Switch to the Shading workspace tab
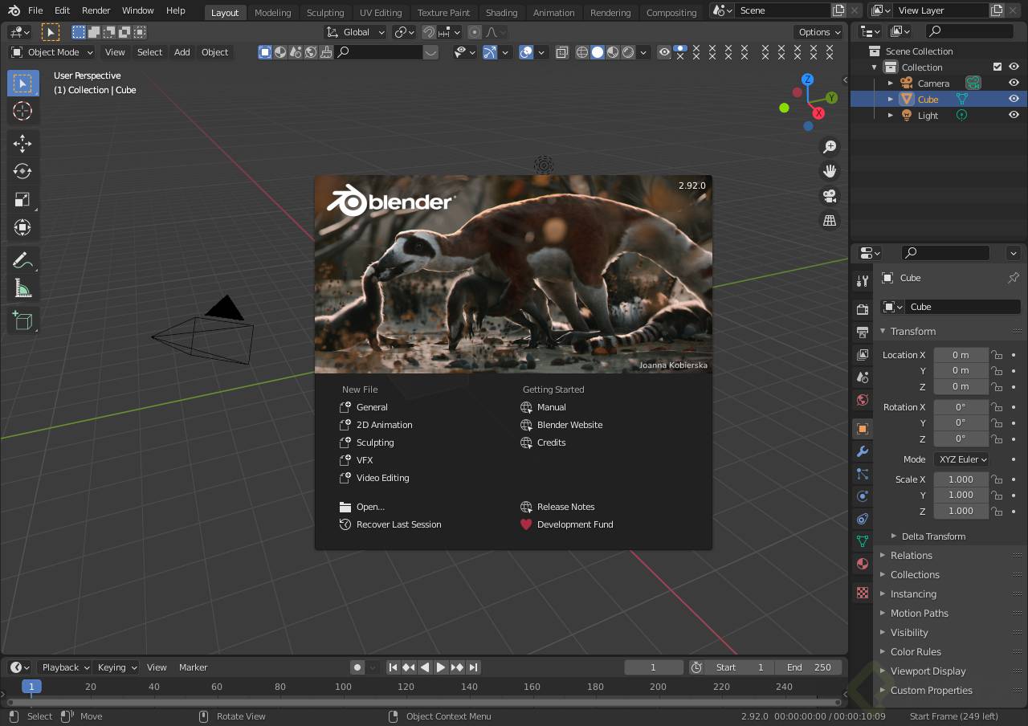This screenshot has height=726, width=1028. [501, 12]
